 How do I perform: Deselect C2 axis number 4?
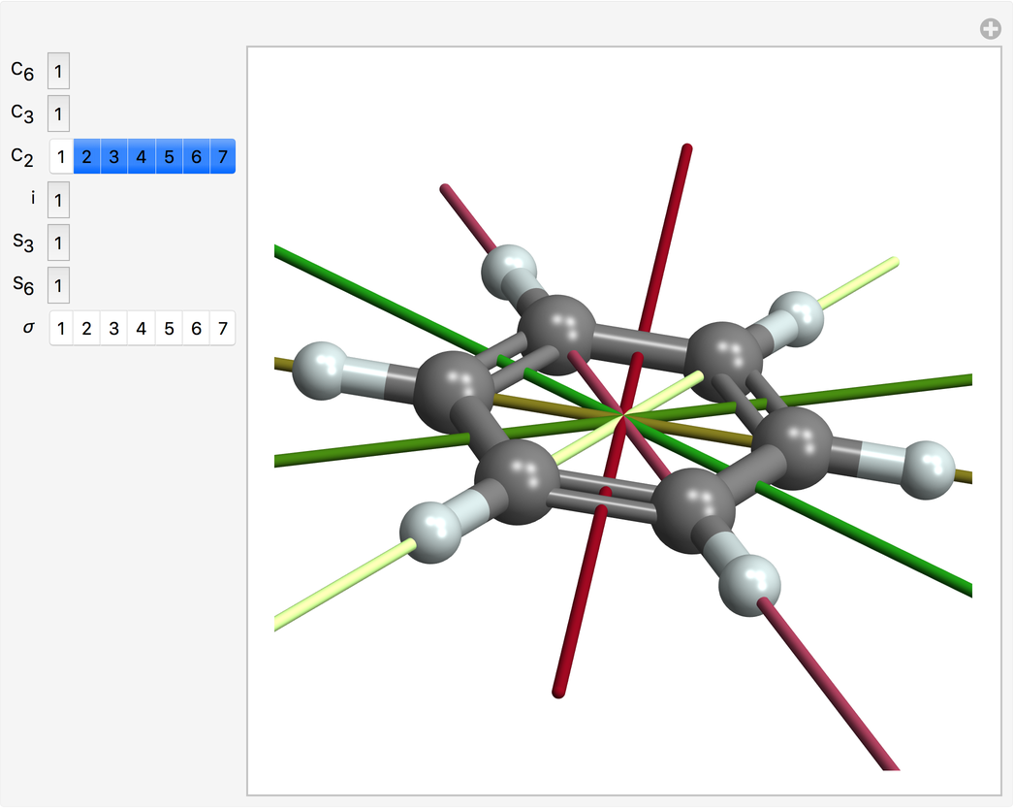click(x=141, y=157)
